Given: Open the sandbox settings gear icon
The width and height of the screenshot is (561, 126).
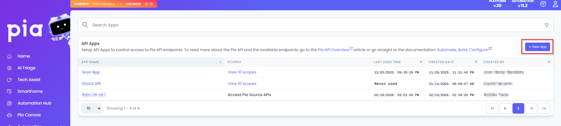Looking at the screenshot, I should point(151,4).
